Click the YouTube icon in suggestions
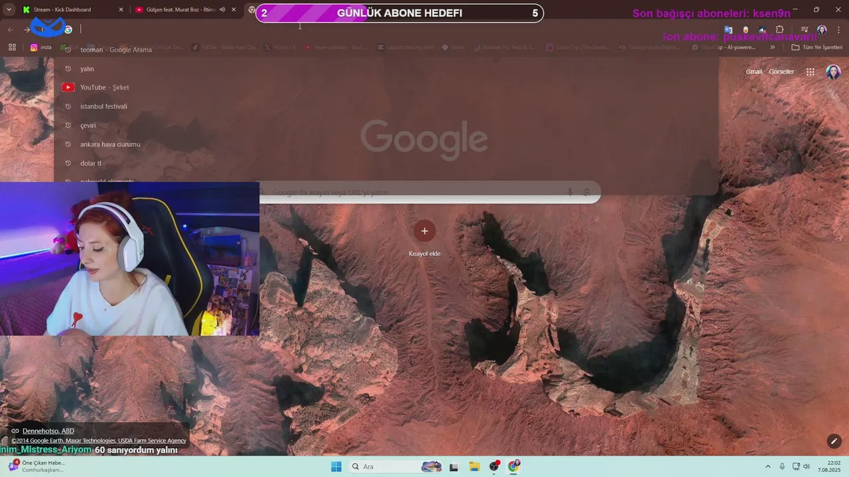 (x=68, y=87)
